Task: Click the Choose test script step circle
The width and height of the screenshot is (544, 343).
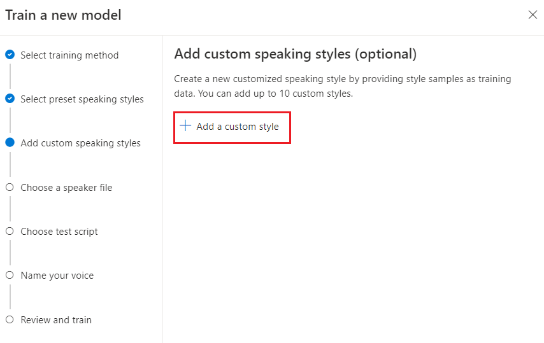Action: coord(10,231)
